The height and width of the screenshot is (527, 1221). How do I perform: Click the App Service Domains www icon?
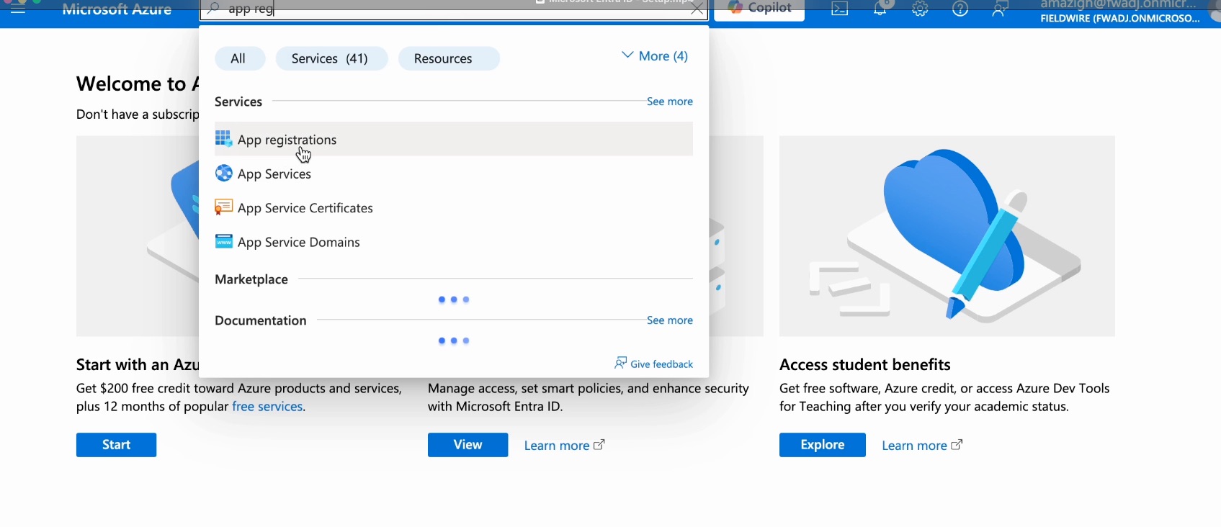coord(223,241)
